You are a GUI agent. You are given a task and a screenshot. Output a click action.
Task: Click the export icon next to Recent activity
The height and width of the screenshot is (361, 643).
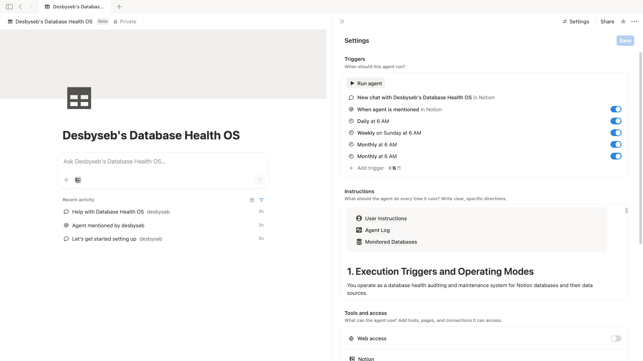(252, 200)
